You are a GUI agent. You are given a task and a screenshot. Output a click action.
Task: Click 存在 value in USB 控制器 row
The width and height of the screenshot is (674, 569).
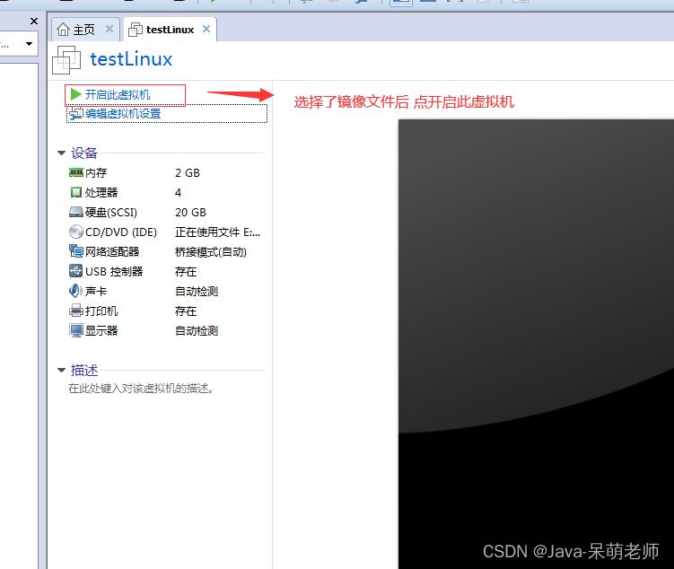(186, 272)
